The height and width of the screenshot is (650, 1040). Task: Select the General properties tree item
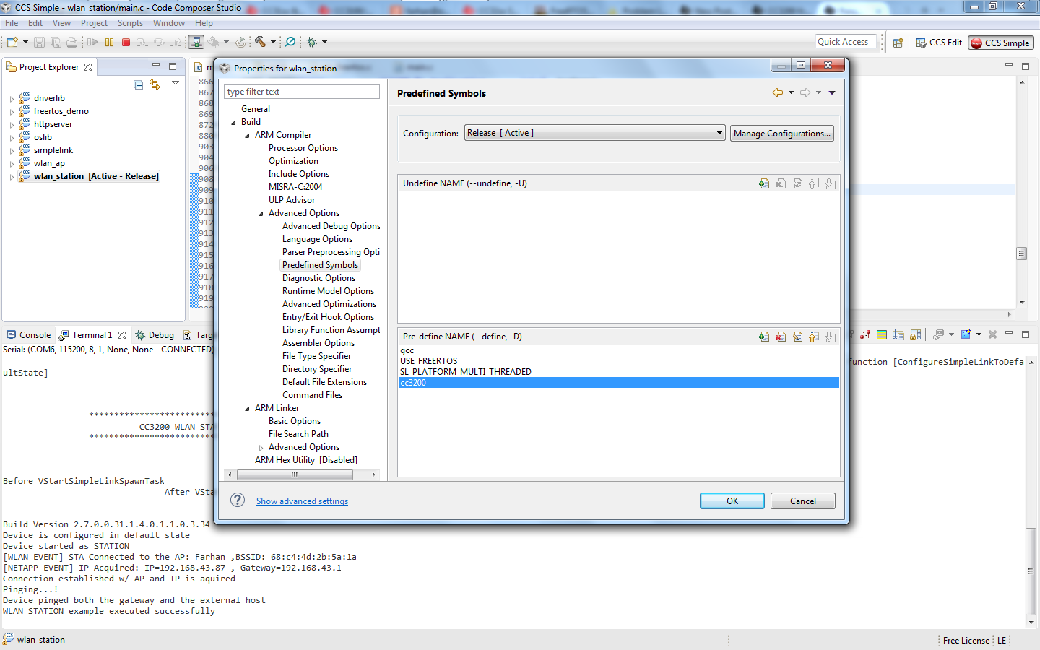tap(256, 109)
